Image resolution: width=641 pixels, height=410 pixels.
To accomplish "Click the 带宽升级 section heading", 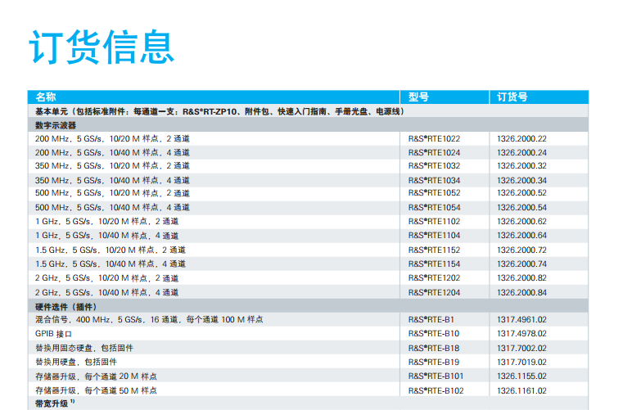I will tap(54, 403).
